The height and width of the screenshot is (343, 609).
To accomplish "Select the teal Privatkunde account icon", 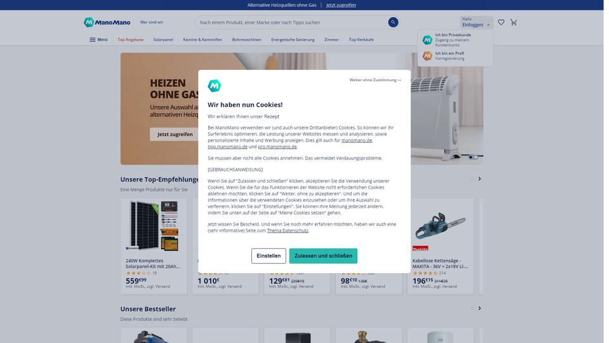I will pyautogui.click(x=427, y=40).
